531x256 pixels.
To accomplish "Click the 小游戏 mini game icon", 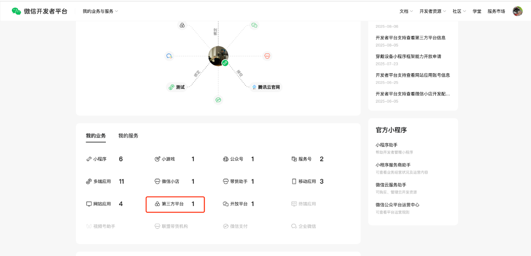I will coord(158,159).
